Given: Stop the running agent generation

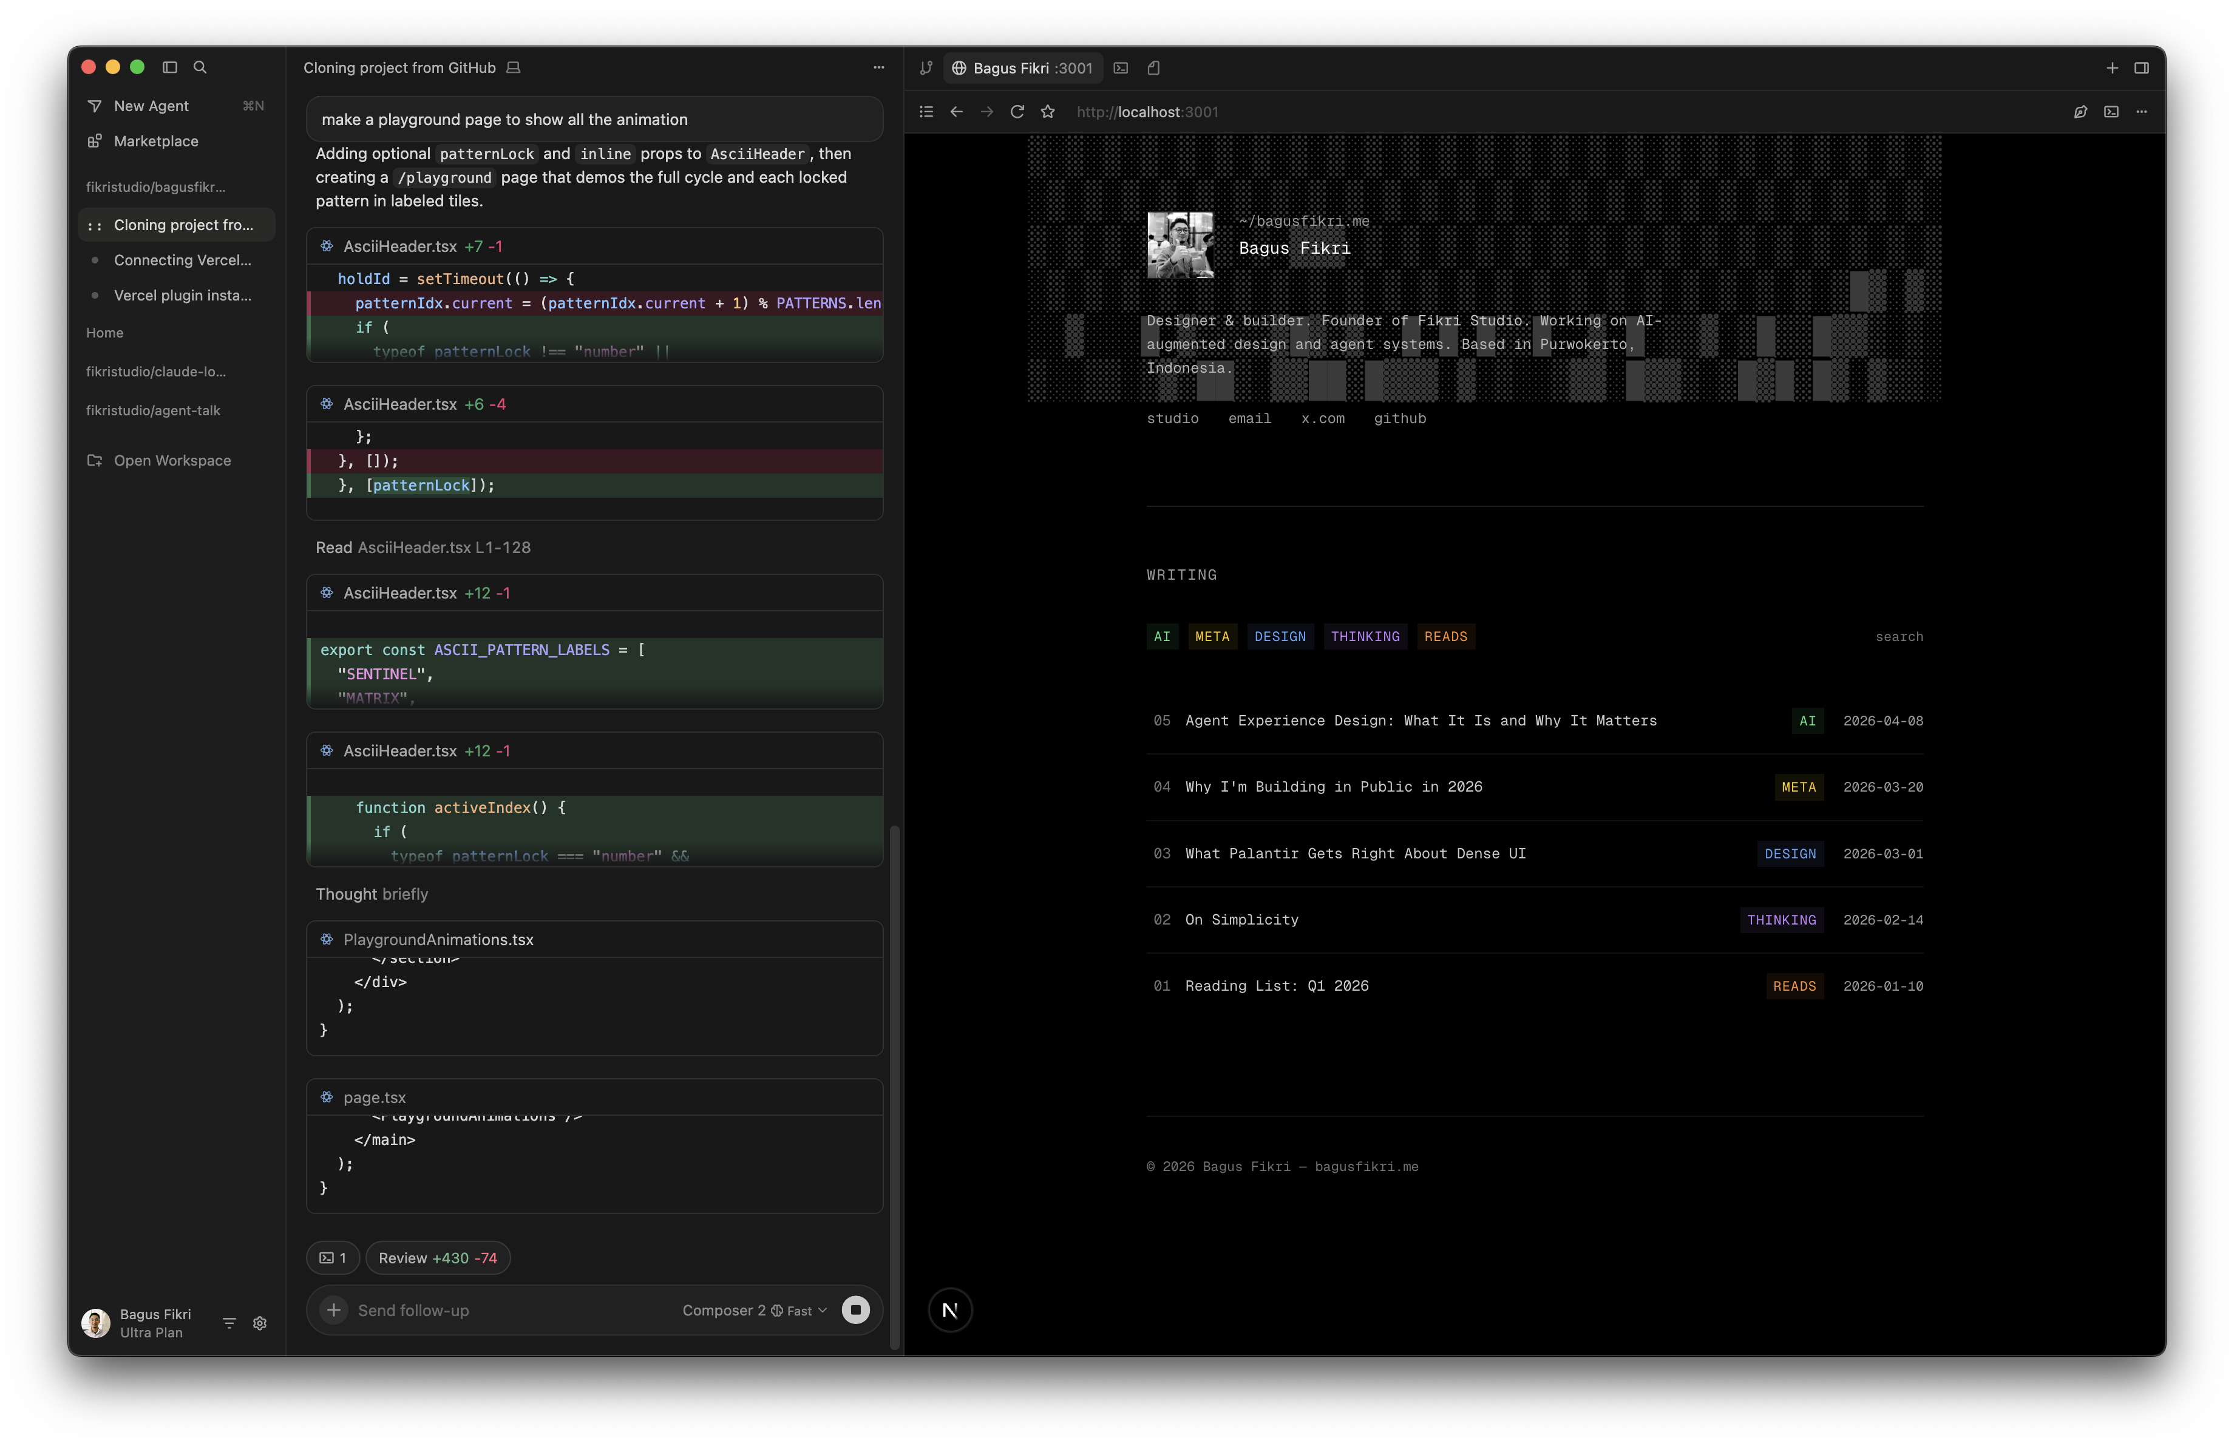Looking at the screenshot, I should click(855, 1310).
